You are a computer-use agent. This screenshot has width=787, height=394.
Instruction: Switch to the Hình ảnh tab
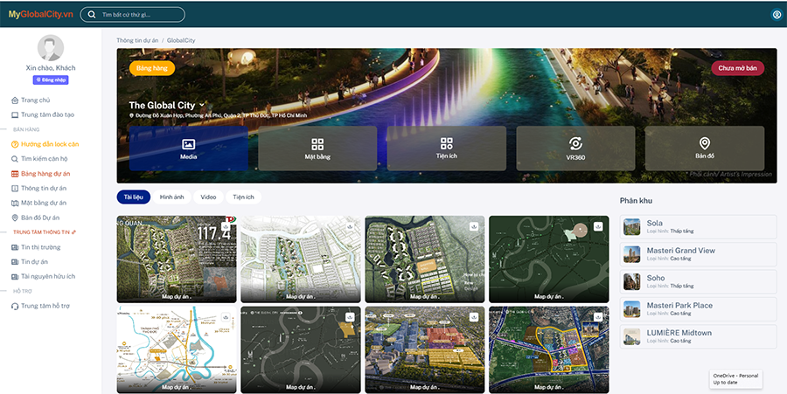171,197
